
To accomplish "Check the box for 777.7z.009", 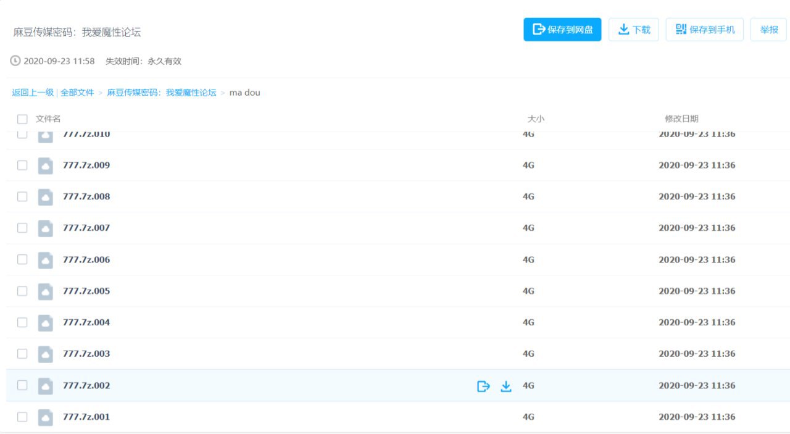I will (22, 165).
